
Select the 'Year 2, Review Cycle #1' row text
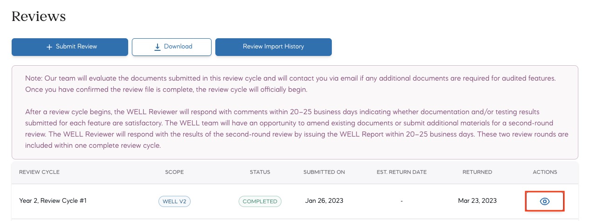[53, 201]
